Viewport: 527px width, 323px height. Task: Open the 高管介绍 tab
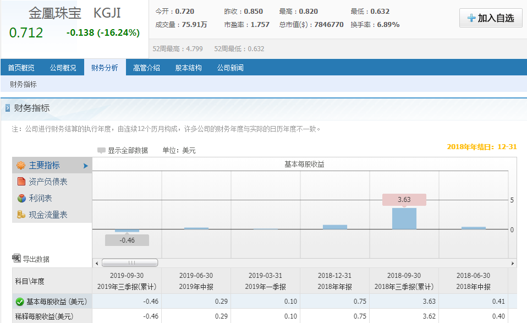[x=146, y=67]
